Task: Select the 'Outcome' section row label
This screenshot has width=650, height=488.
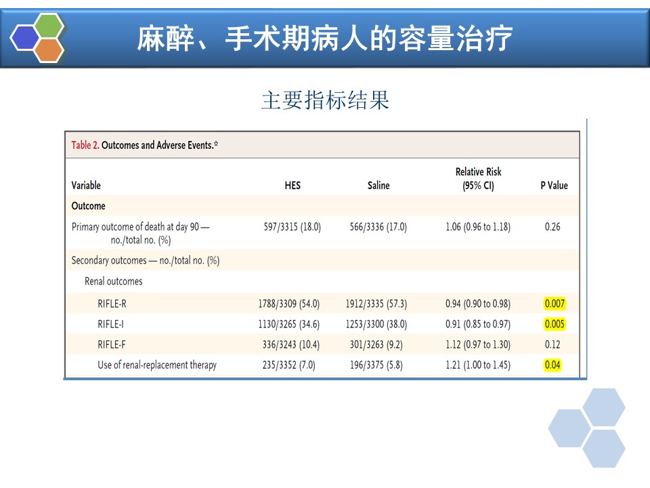Action: (88, 206)
